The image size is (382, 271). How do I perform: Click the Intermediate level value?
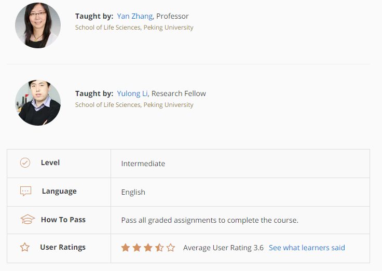[143, 164]
